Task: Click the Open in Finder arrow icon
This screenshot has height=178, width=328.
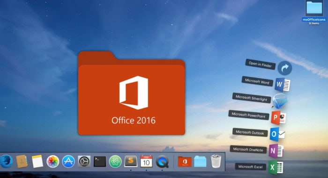Action: pos(285,68)
